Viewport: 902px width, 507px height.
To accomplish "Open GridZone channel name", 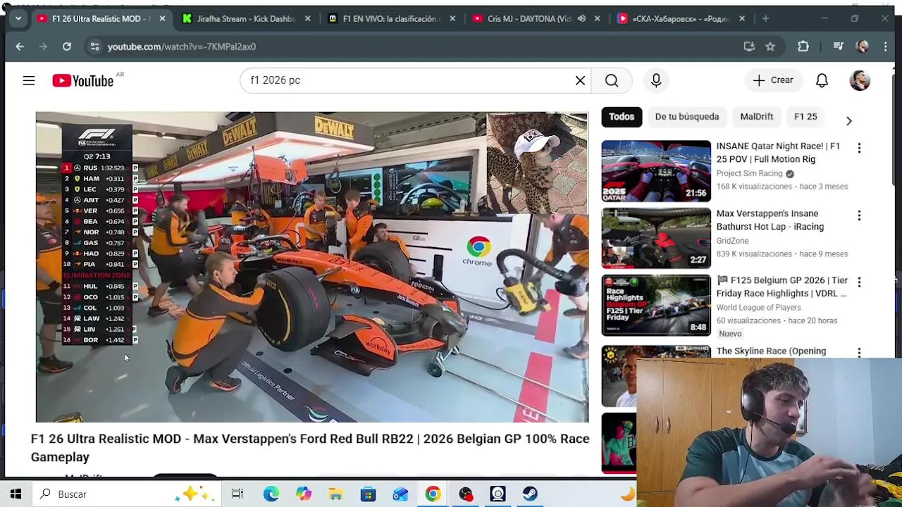I will click(732, 241).
